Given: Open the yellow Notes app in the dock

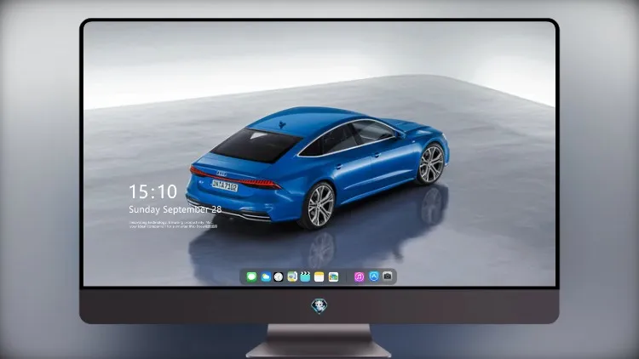Looking at the screenshot, I should (319, 276).
